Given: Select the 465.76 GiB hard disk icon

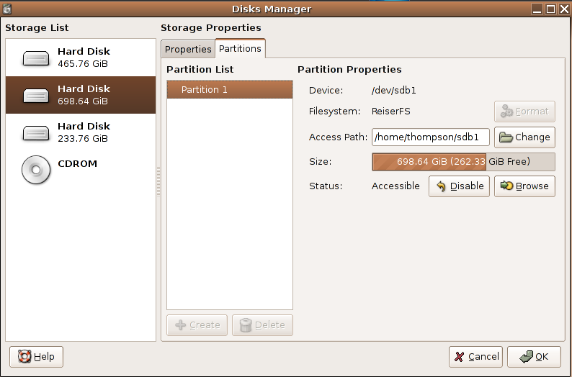Looking at the screenshot, I should click(35, 58).
